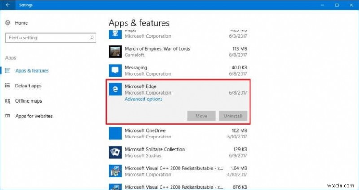Open Home via the gear icon
The width and height of the screenshot is (359, 190).
click(8, 23)
